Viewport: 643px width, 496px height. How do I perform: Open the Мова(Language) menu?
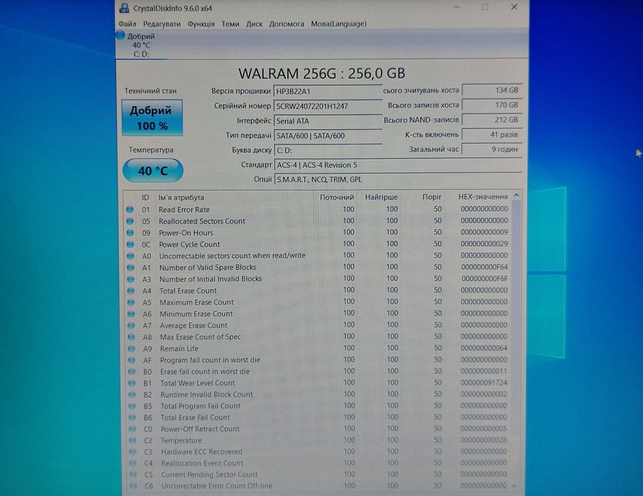click(x=339, y=24)
